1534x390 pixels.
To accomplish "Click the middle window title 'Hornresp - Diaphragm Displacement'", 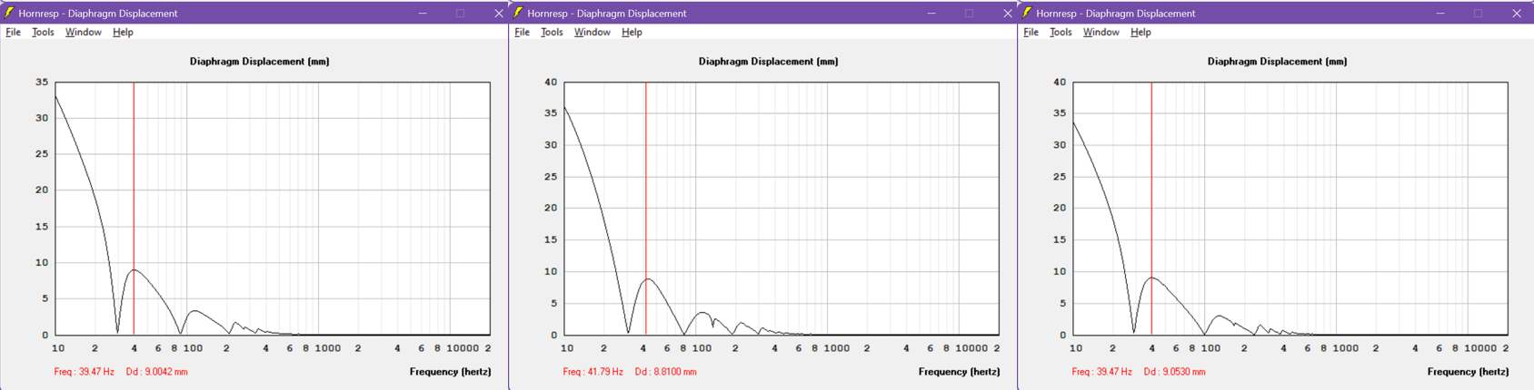I will point(607,14).
